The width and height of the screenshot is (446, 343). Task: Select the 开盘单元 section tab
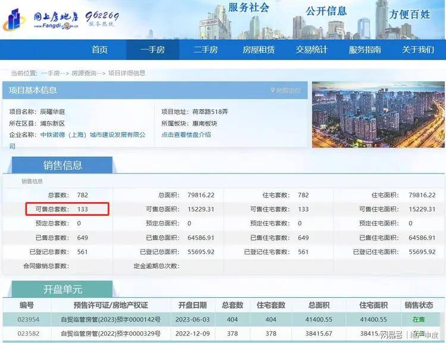(62, 289)
